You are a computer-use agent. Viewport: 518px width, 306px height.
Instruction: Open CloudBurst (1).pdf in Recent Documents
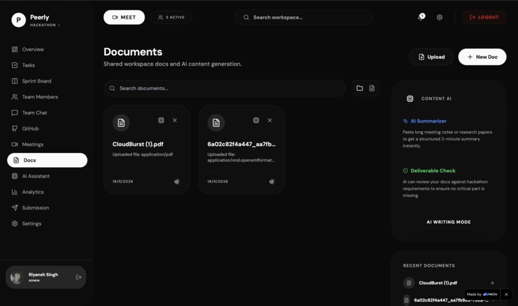click(438, 283)
